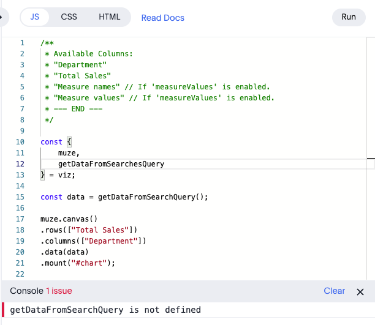The image size is (375, 325).
Task: Open the CSS tab
Action: 69,17
